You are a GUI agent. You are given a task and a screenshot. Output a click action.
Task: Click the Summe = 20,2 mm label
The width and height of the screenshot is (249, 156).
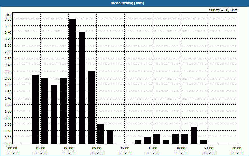coord(223,10)
